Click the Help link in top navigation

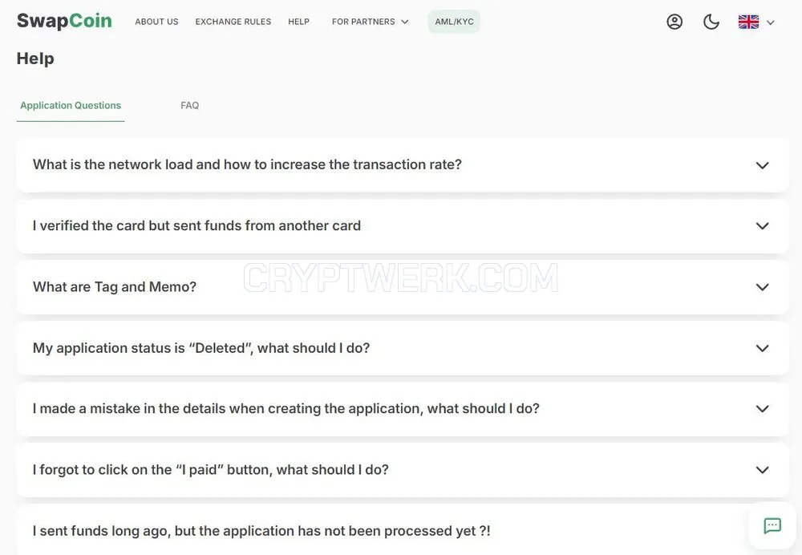(x=298, y=22)
